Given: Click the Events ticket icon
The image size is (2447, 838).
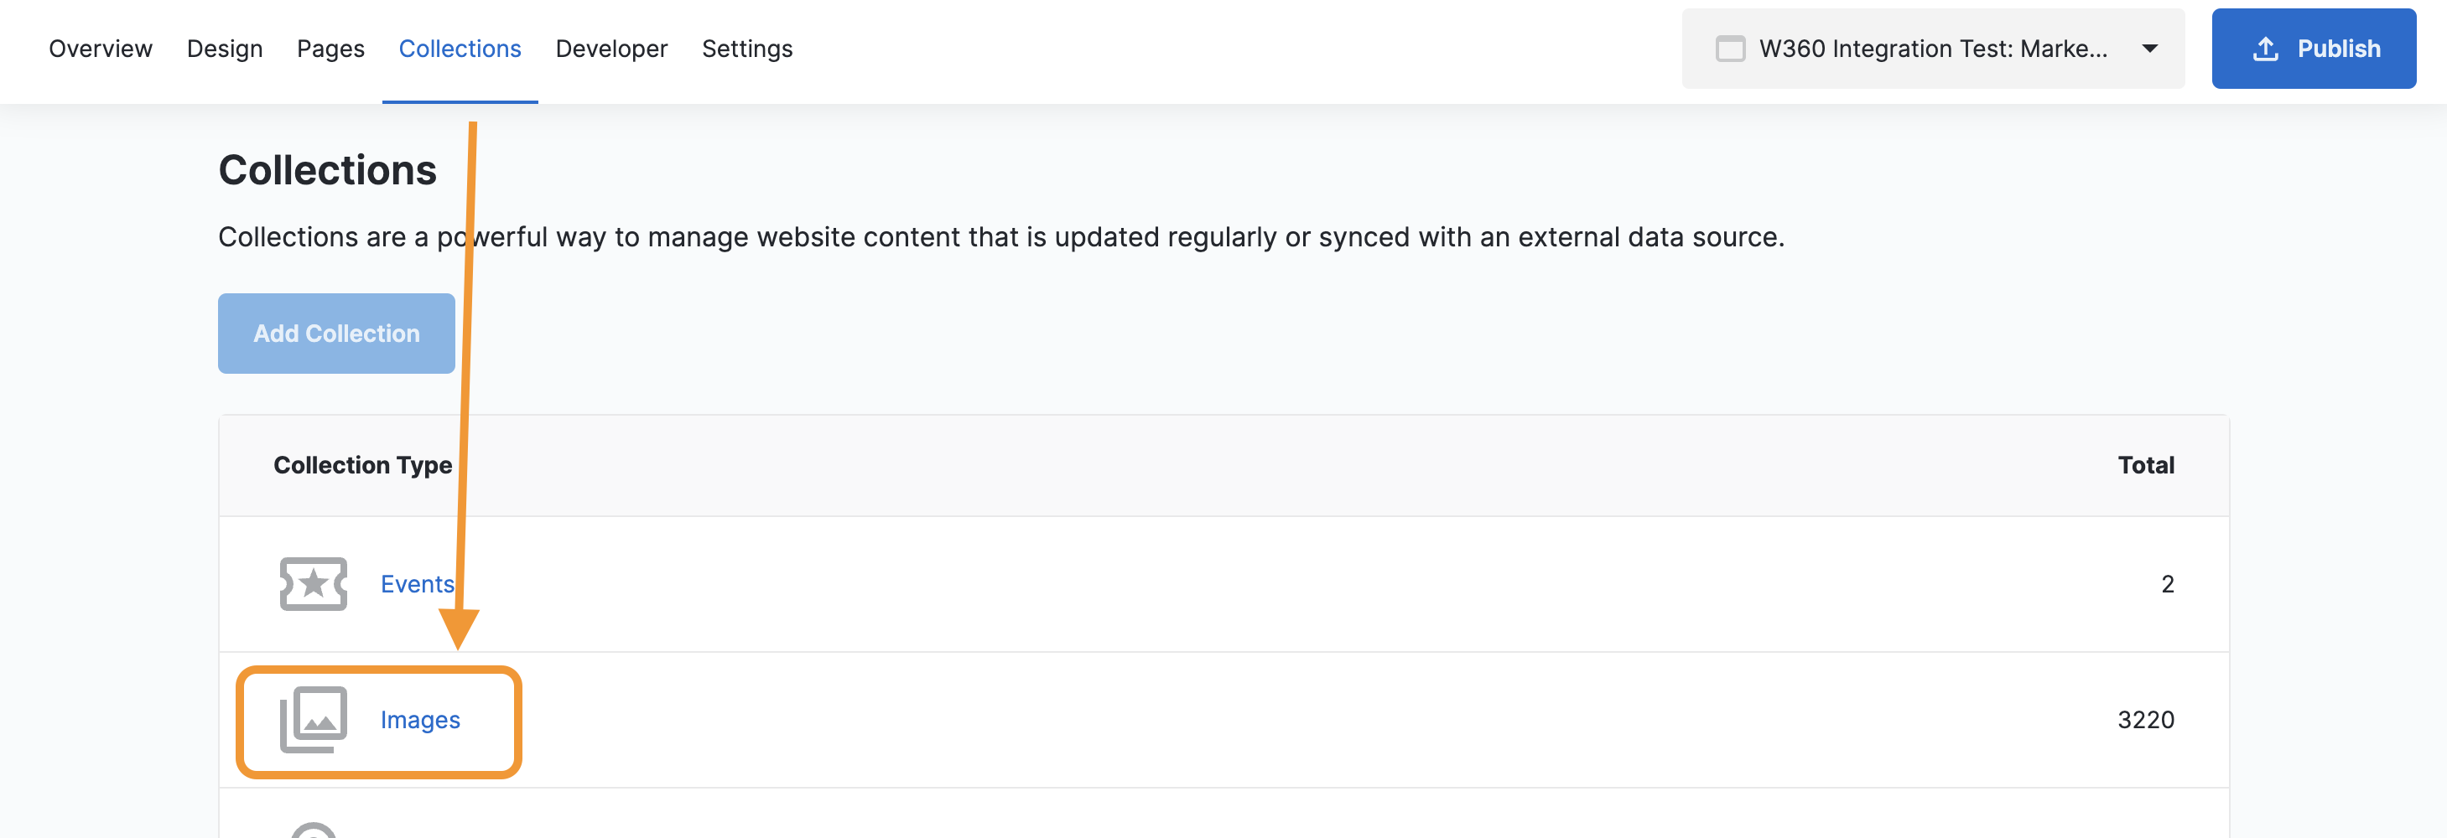Looking at the screenshot, I should pos(313,583).
